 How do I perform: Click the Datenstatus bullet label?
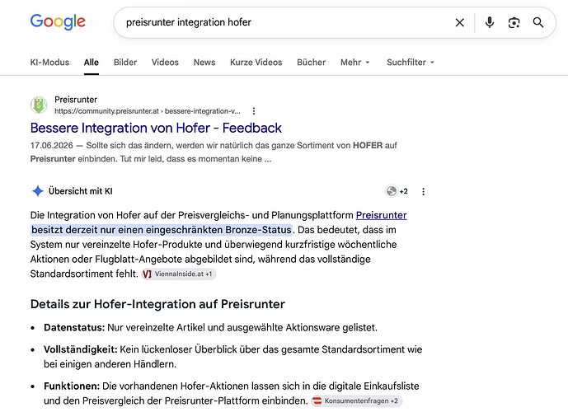74,328
